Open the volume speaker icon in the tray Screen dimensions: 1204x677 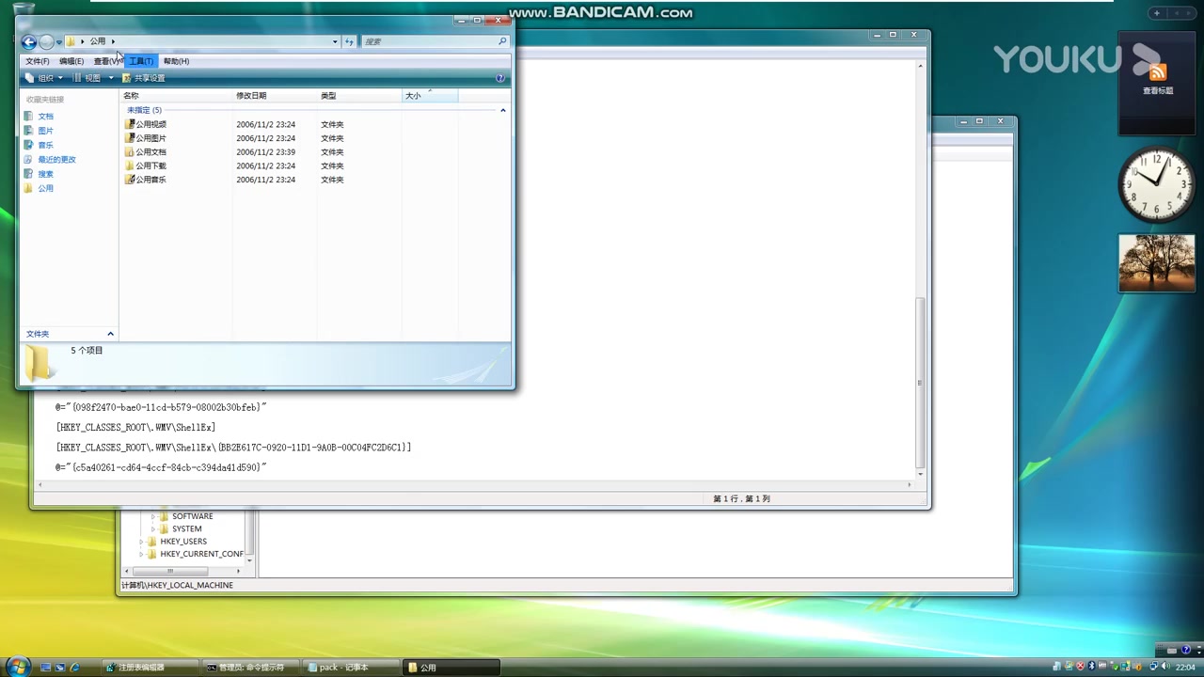click(x=1164, y=666)
